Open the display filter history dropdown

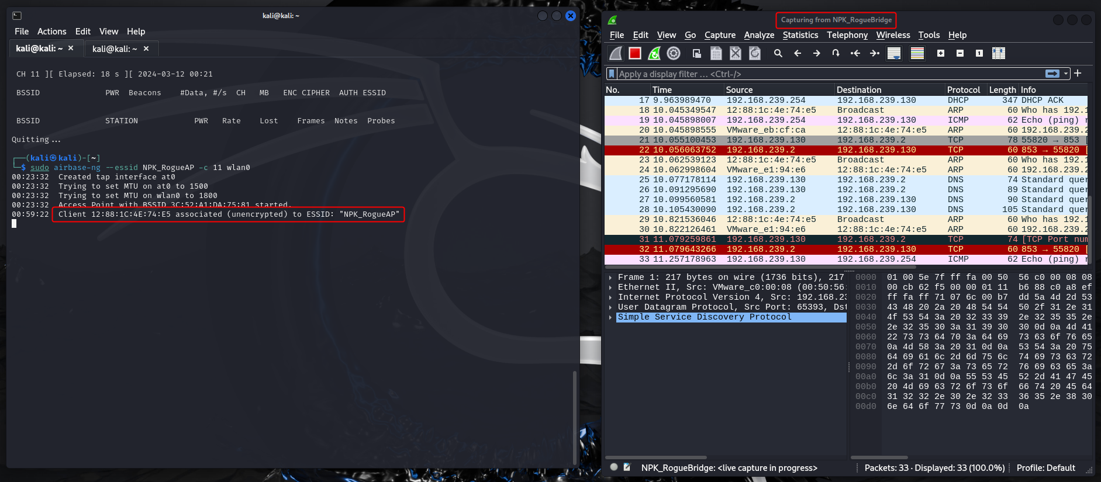point(1066,74)
